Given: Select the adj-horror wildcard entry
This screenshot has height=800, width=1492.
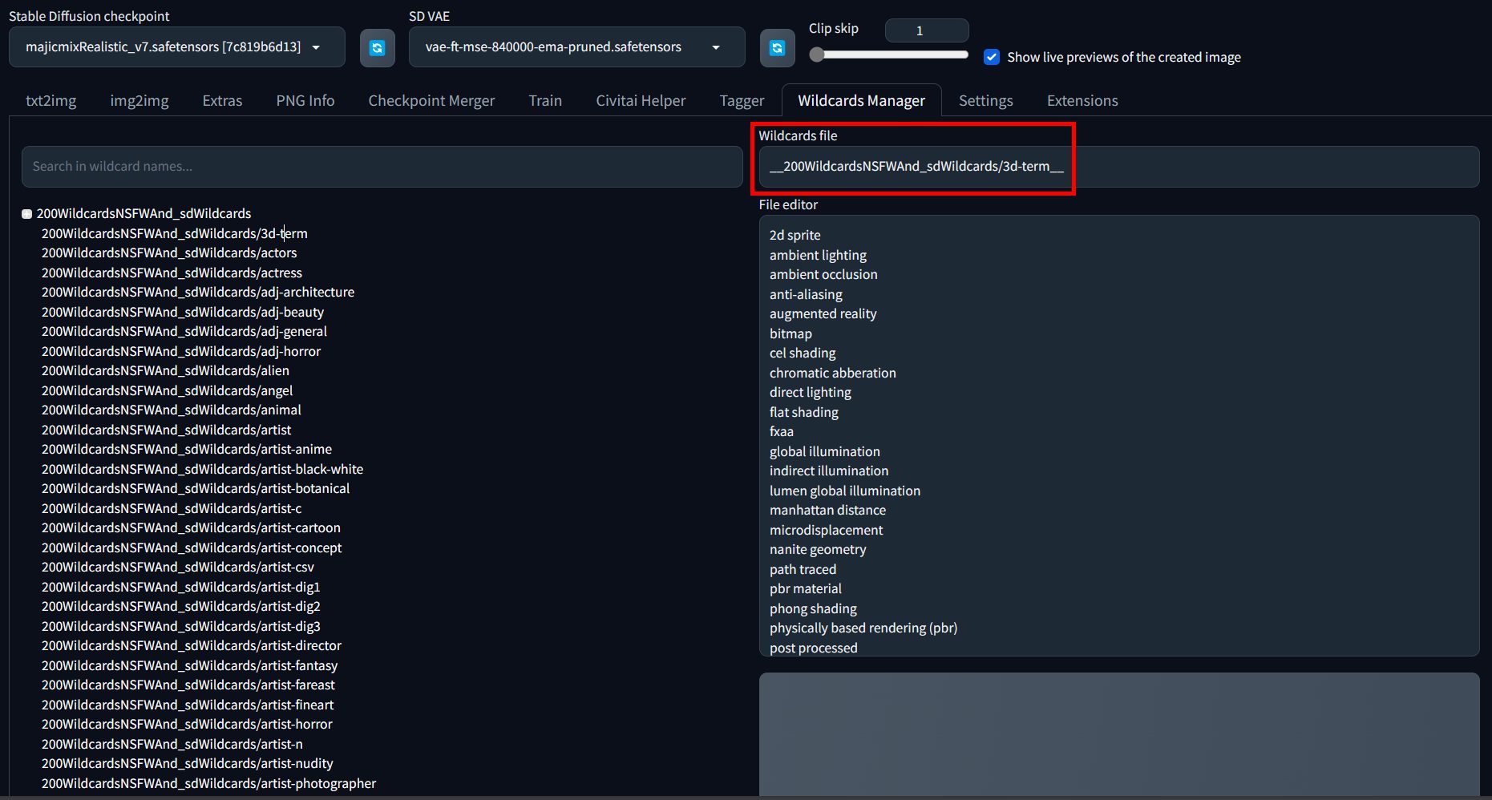Looking at the screenshot, I should (181, 351).
